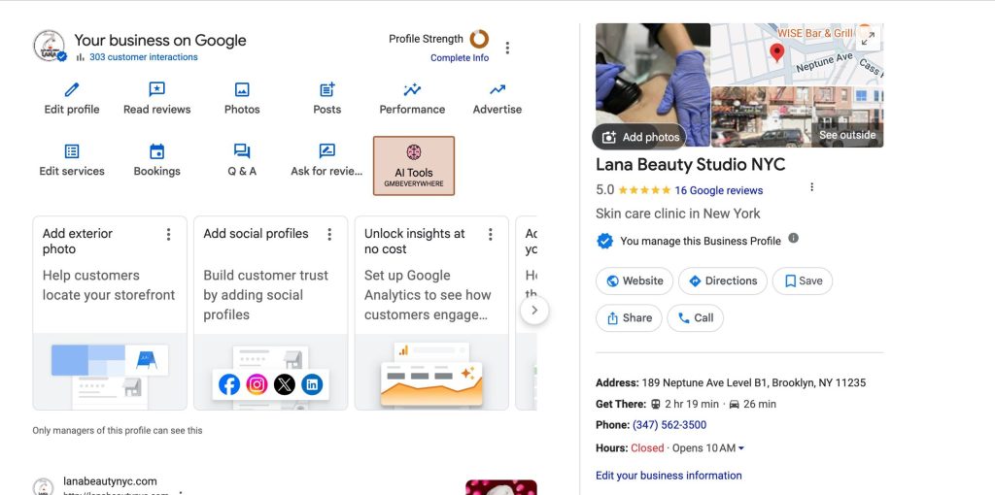Launch AI Tools GMBEverywhere
The height and width of the screenshot is (495, 995).
click(x=414, y=165)
